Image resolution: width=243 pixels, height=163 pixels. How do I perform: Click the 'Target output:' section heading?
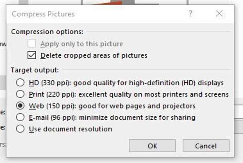(x=35, y=70)
